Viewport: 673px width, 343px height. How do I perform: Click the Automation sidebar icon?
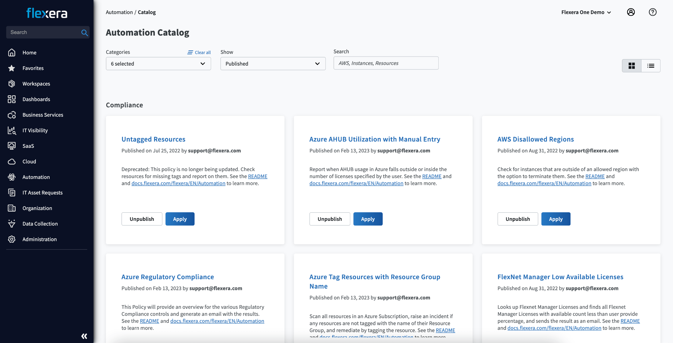click(12, 177)
